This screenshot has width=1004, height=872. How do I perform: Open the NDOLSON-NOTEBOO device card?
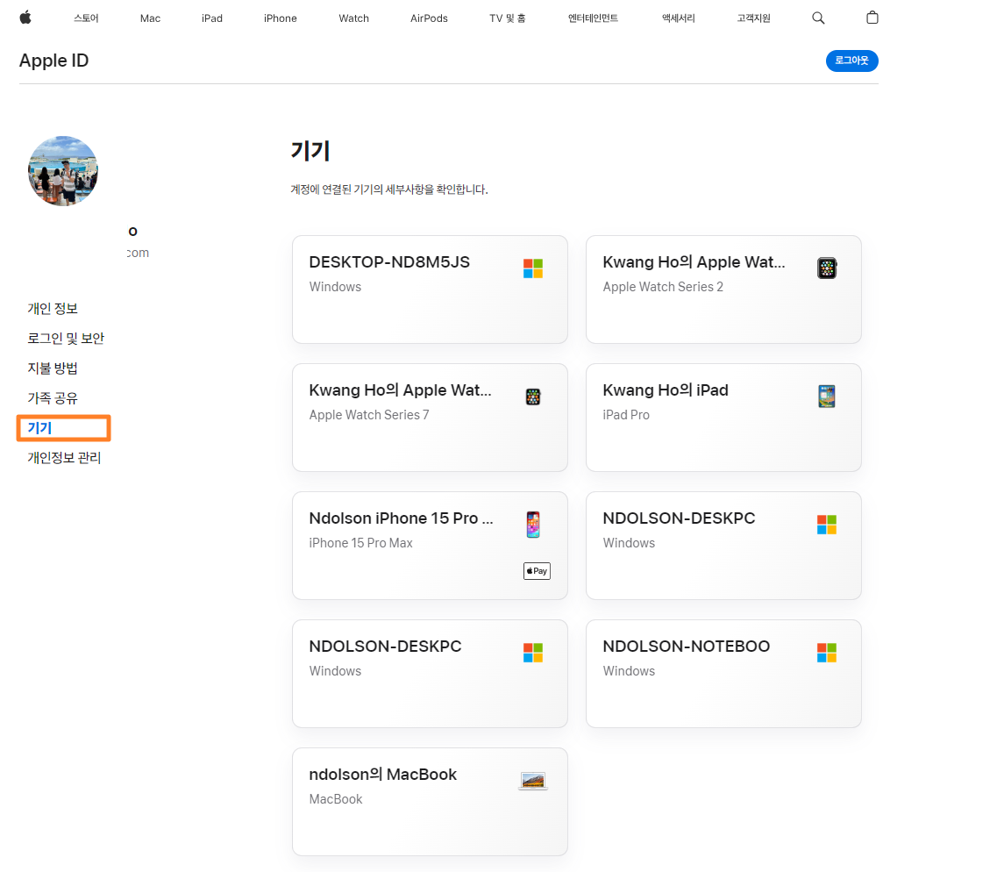723,674
